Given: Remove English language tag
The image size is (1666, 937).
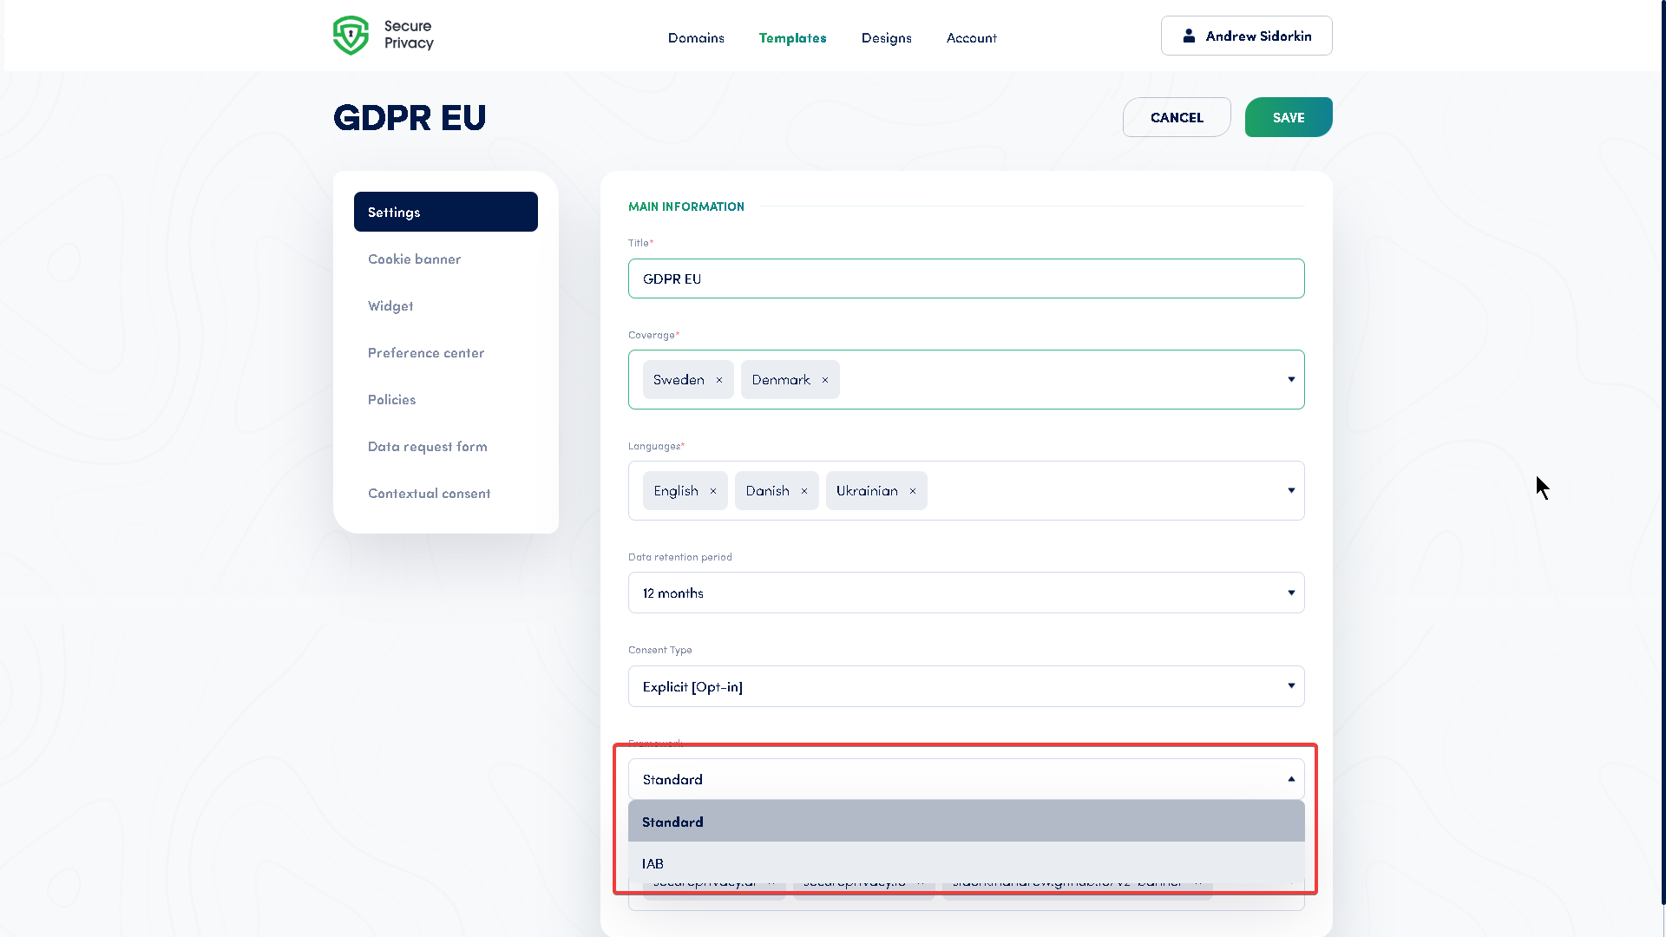Looking at the screenshot, I should (x=713, y=491).
